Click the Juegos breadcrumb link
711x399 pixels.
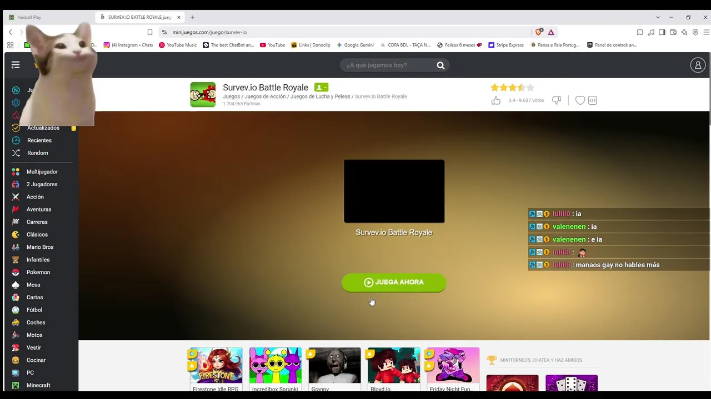tap(231, 96)
